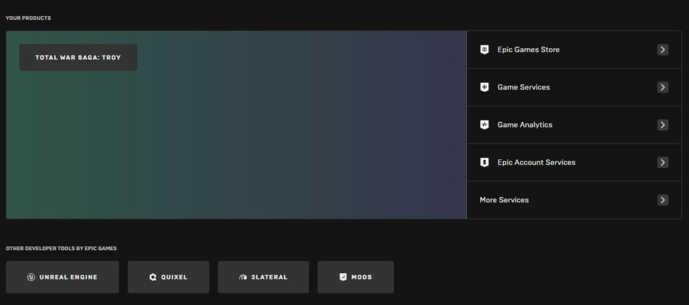The width and height of the screenshot is (689, 305).
Task: Click the Game Analytics pulse icon
Action: [484, 125]
